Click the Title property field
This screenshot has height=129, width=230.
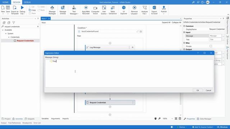[x=215, y=39]
